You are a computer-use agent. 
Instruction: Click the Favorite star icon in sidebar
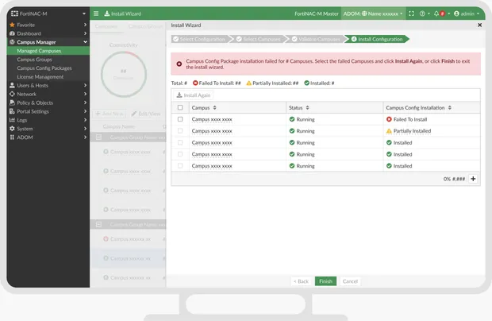(x=12, y=25)
